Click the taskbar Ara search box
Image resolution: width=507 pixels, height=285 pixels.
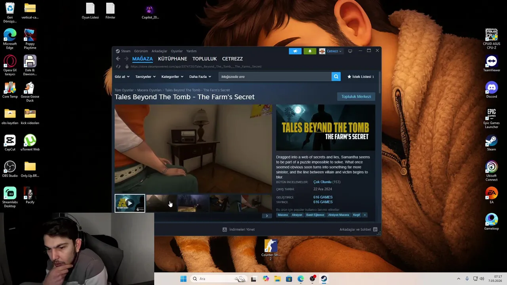(x=219, y=279)
